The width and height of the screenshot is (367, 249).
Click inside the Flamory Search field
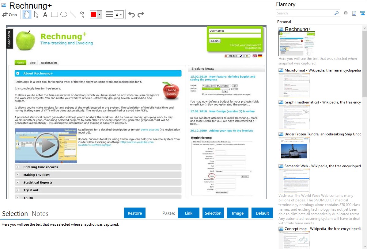[x=305, y=13]
